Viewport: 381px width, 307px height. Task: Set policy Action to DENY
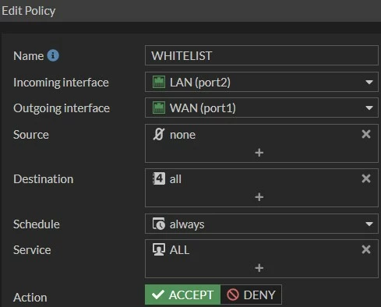coord(251,295)
